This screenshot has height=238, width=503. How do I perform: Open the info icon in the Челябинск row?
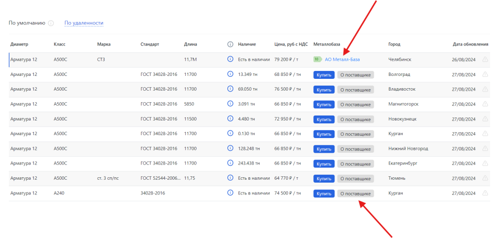tap(230, 59)
